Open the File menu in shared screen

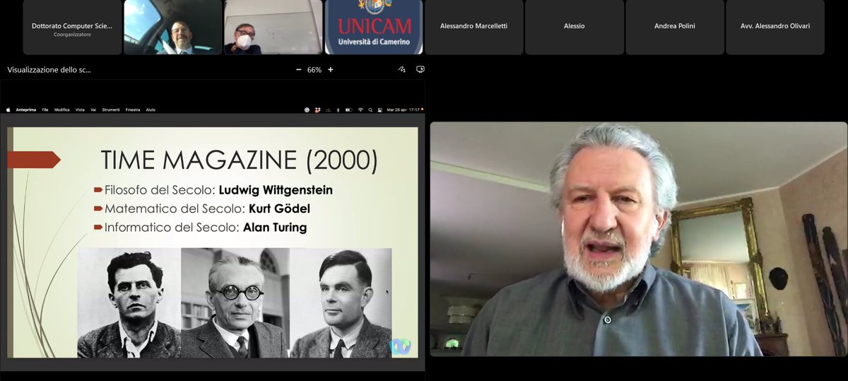45,110
